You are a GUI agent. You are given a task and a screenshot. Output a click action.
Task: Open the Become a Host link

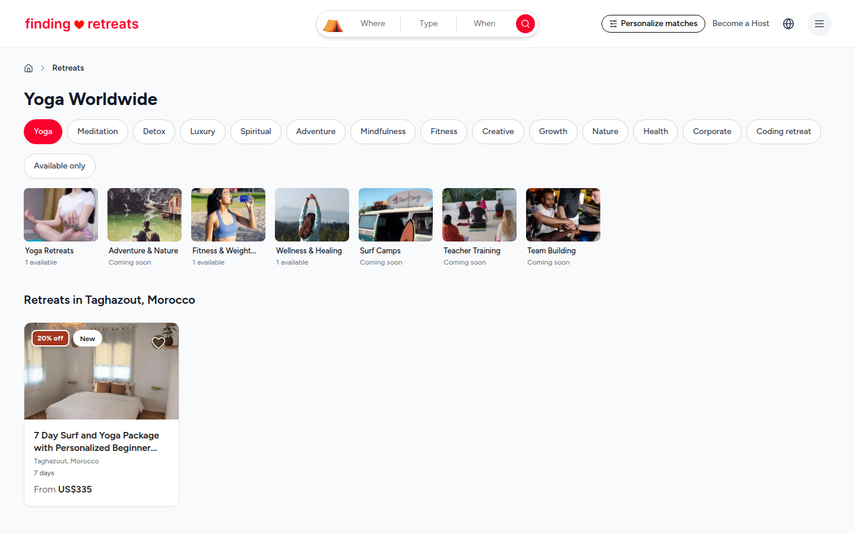[x=740, y=24]
